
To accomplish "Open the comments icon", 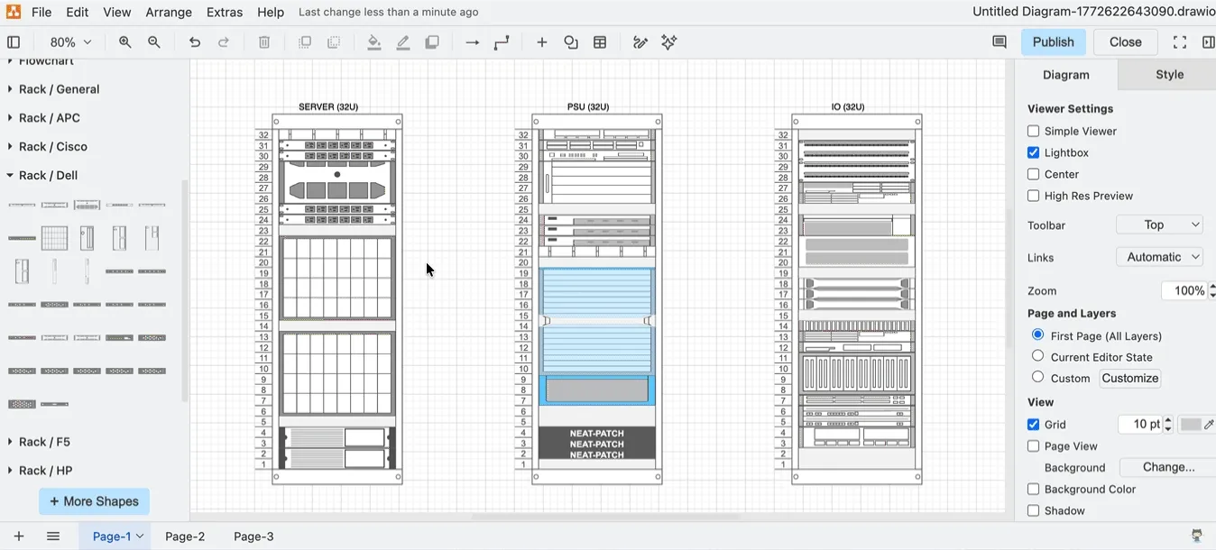I will (1000, 42).
